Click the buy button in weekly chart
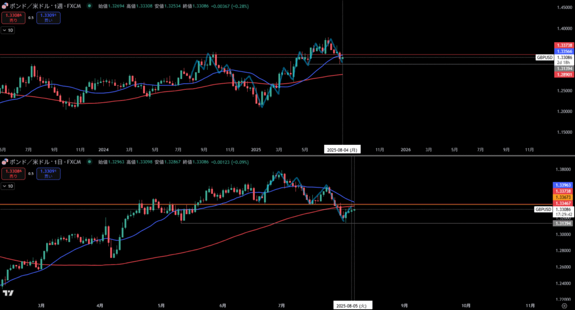Viewport: 575px width, 310px height. (x=48, y=17)
